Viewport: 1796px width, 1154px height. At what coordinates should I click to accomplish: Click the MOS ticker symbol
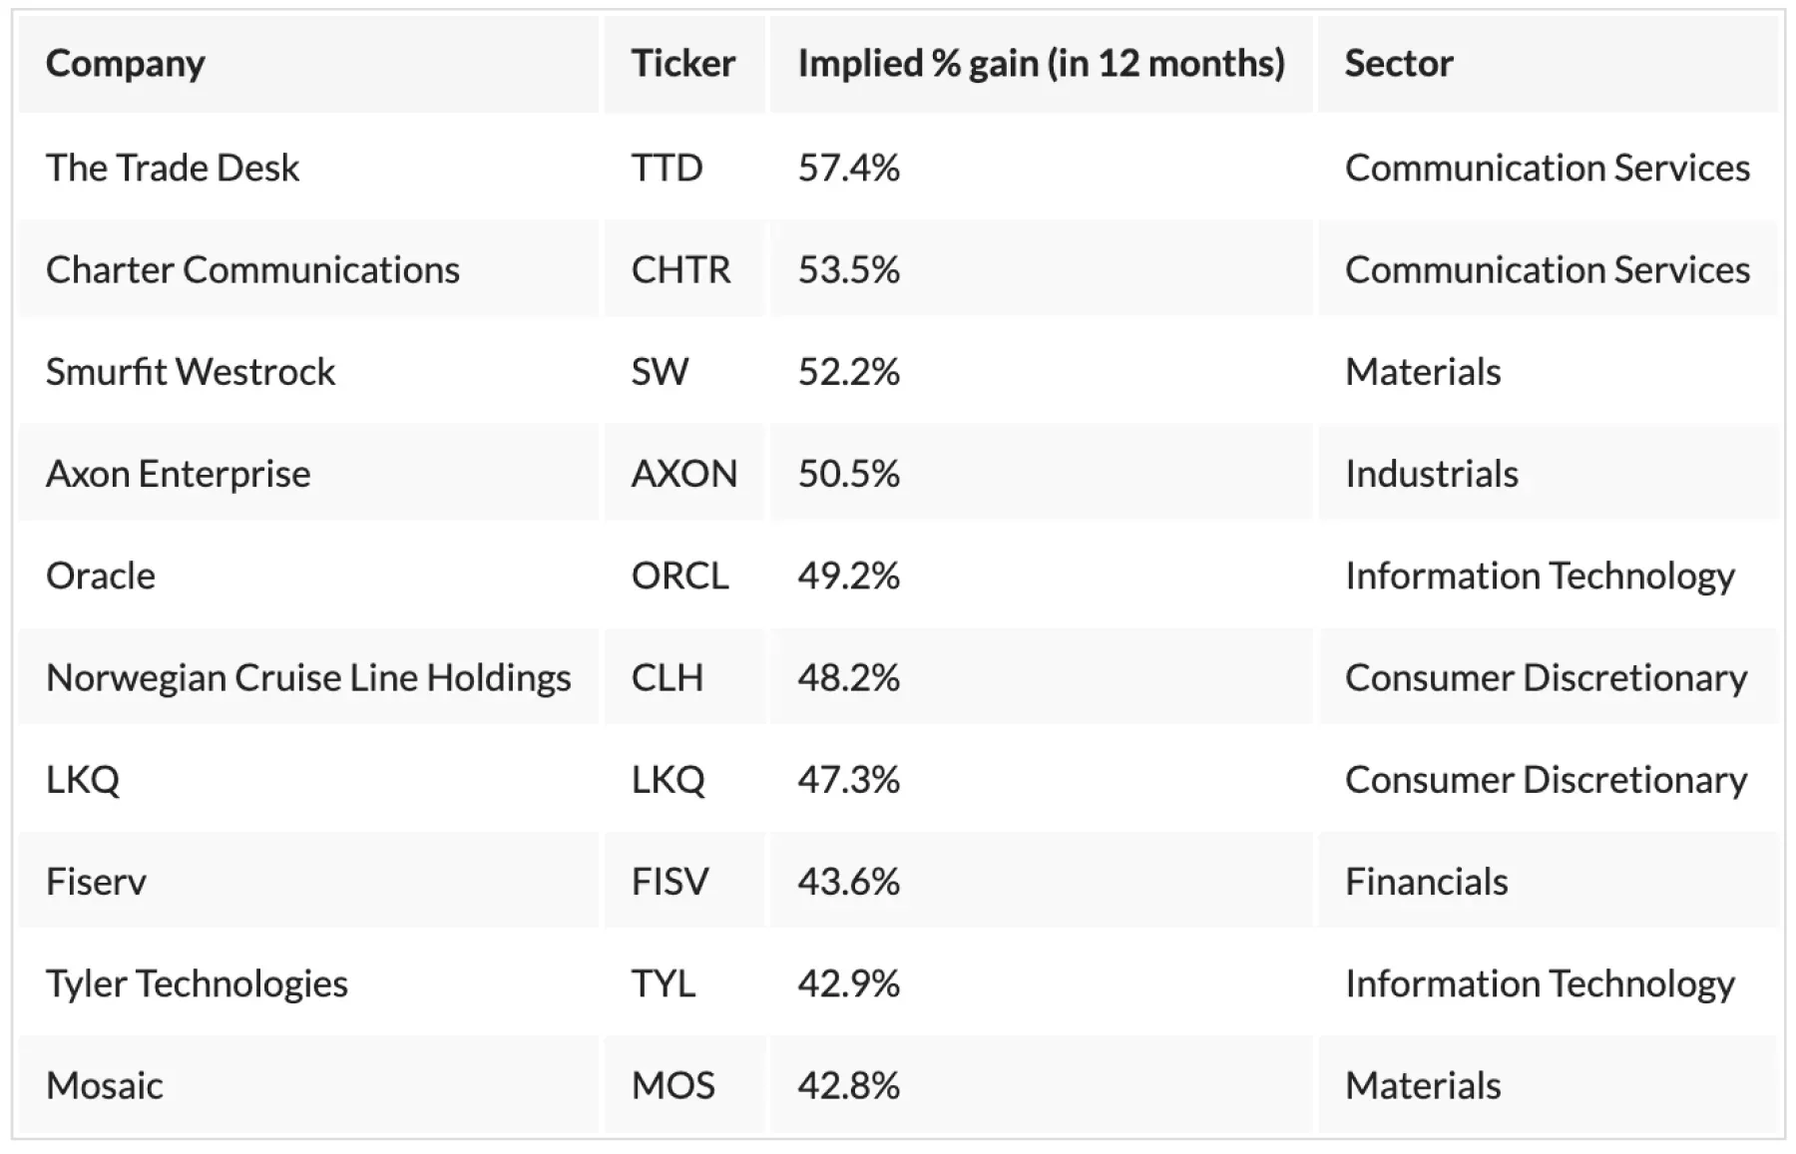click(673, 1085)
